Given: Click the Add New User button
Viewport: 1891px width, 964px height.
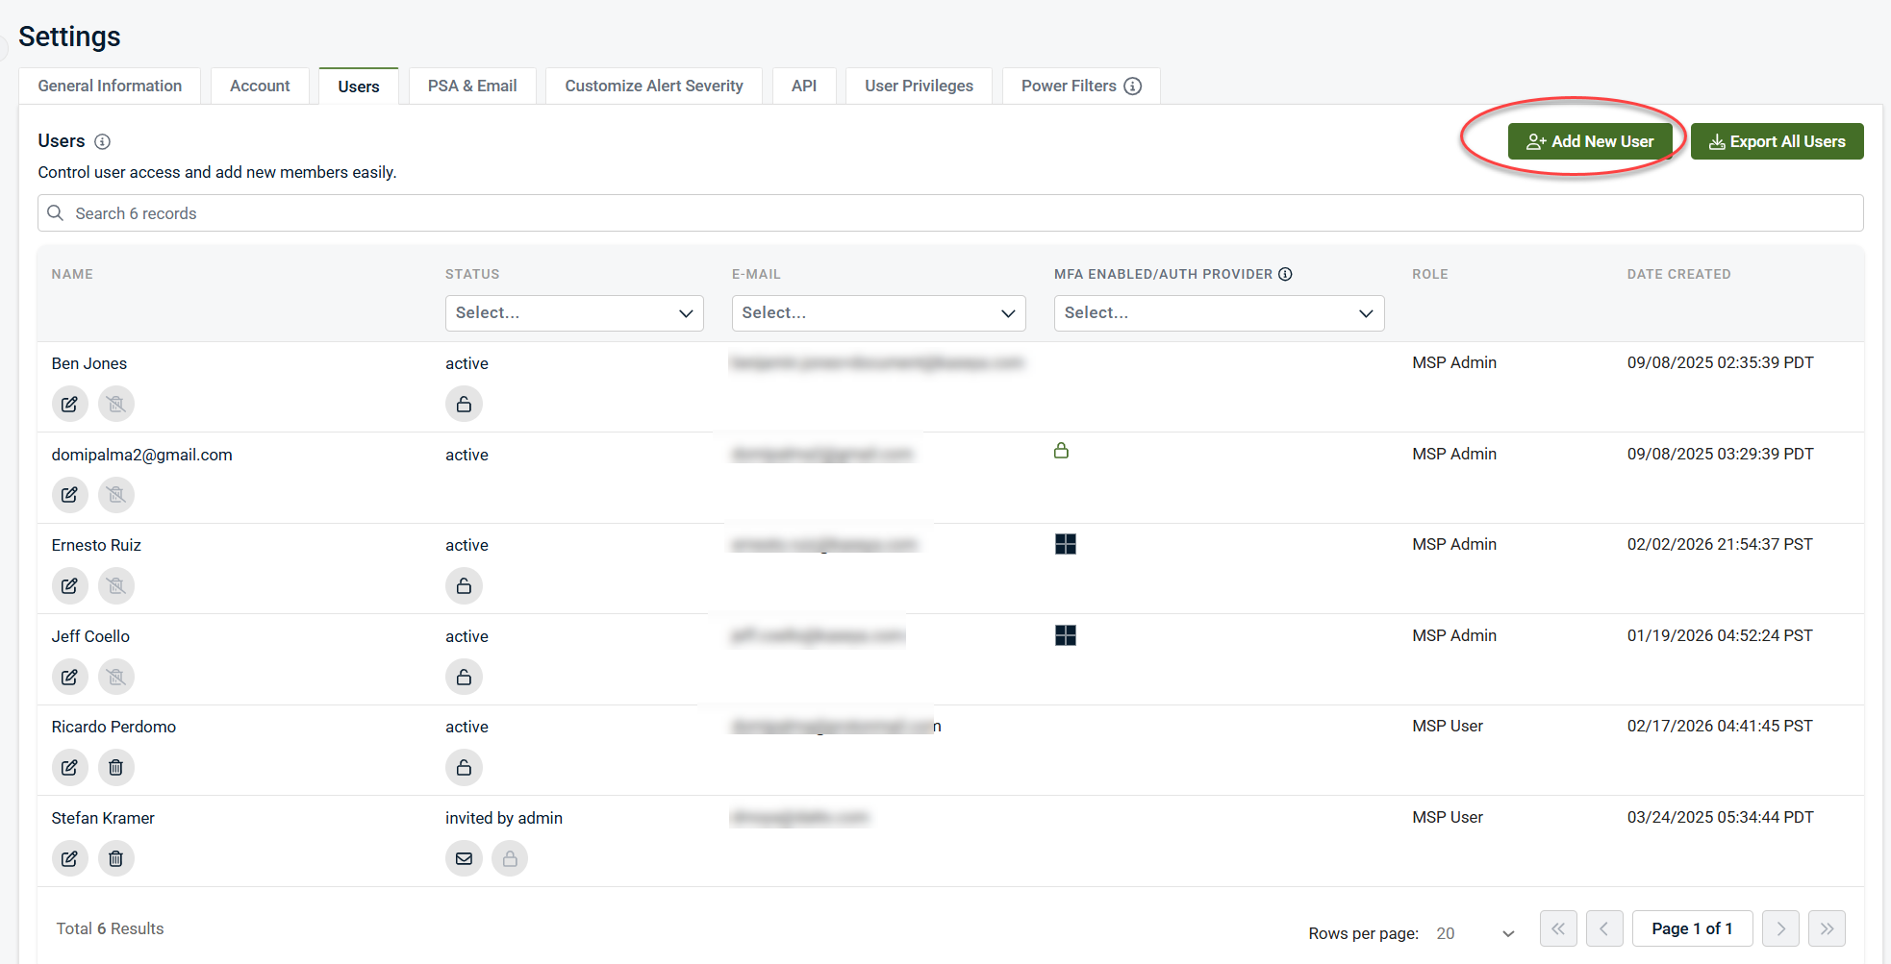Looking at the screenshot, I should click(x=1590, y=141).
